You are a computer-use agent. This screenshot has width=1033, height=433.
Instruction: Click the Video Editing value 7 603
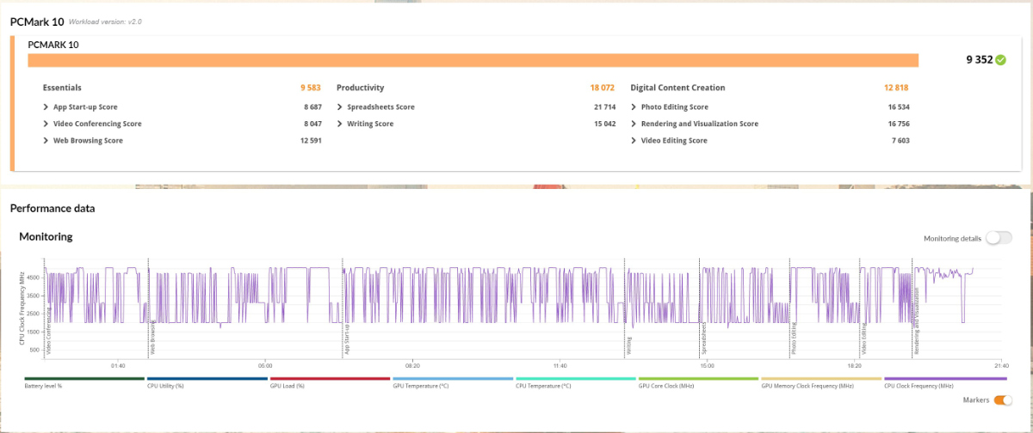(900, 140)
